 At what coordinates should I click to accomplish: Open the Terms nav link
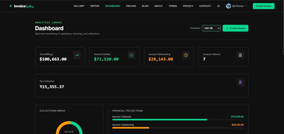tap(173, 6)
